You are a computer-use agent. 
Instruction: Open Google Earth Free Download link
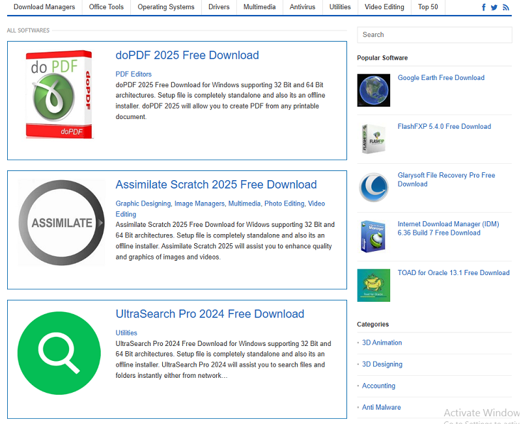tap(441, 77)
